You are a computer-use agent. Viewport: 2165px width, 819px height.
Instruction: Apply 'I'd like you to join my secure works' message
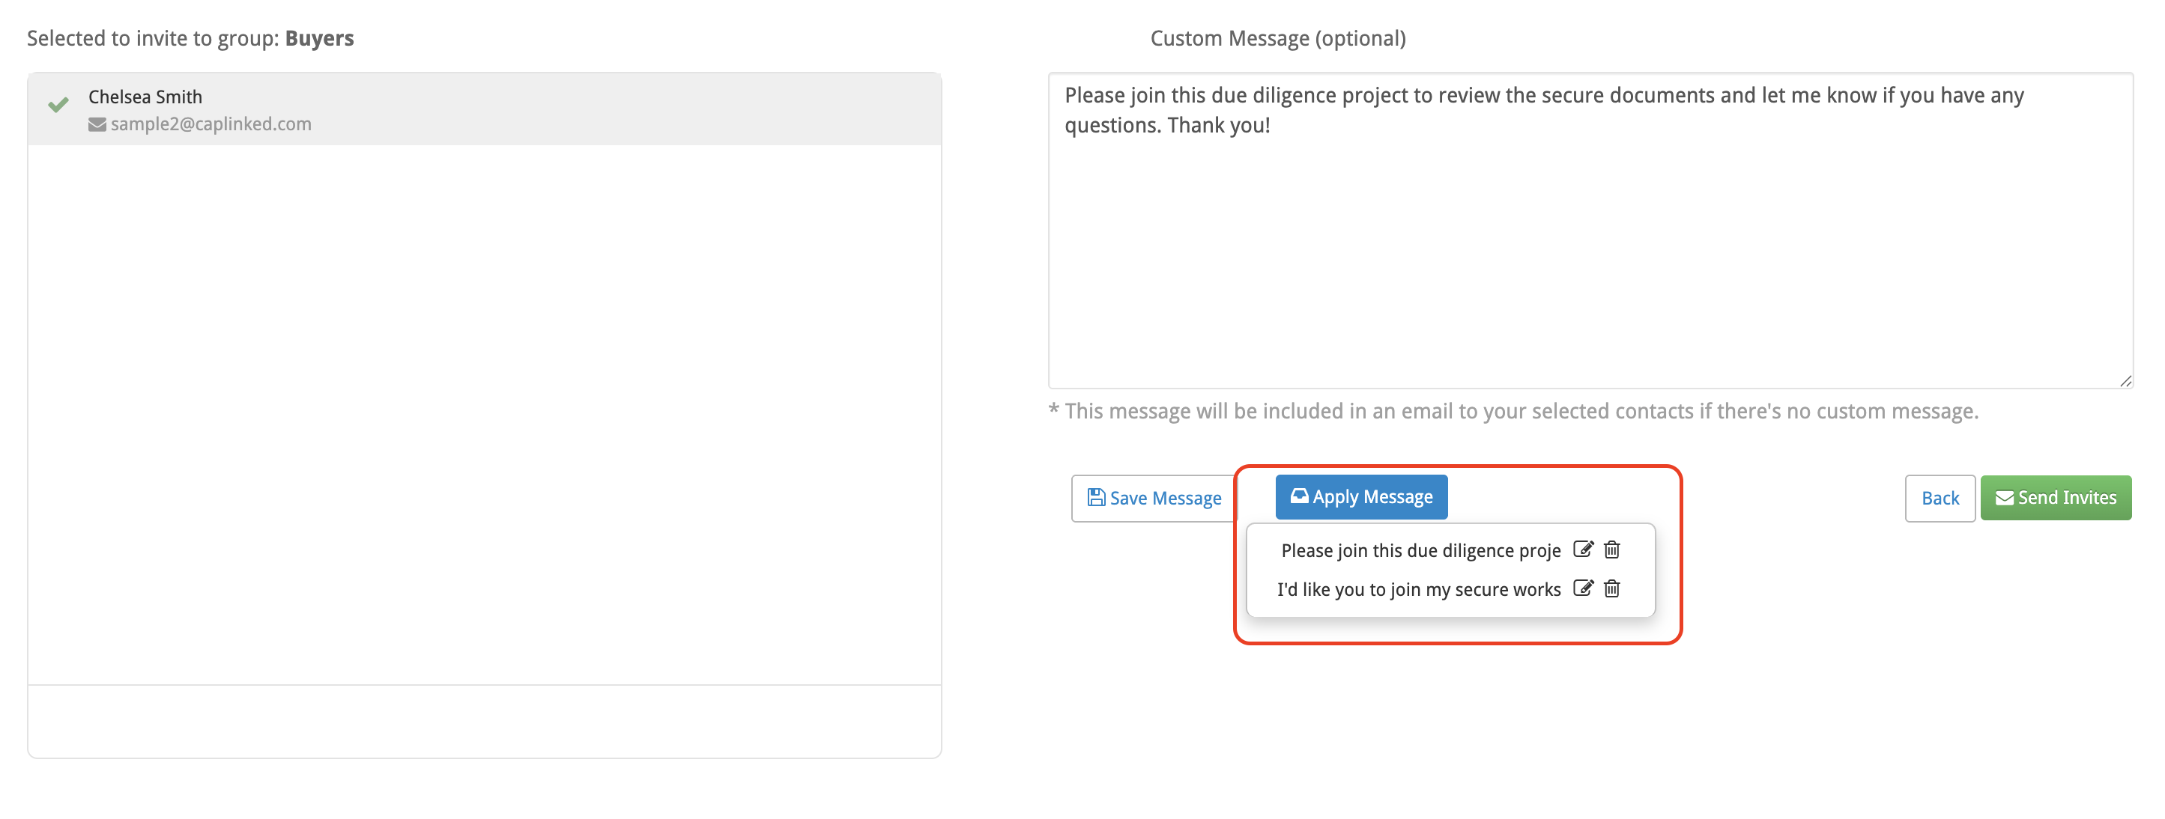pos(1419,589)
